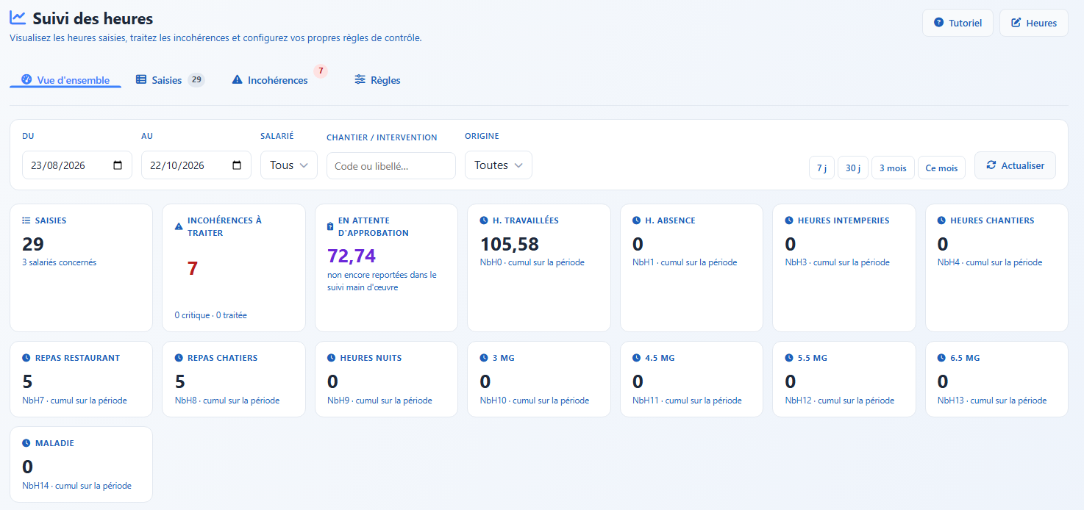The height and width of the screenshot is (510, 1084).
Task: Click the Actualiser button
Action: pos(1015,165)
